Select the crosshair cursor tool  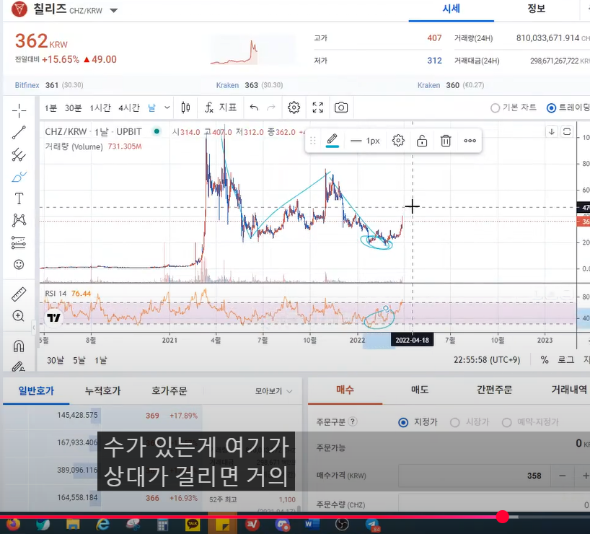coord(19,110)
